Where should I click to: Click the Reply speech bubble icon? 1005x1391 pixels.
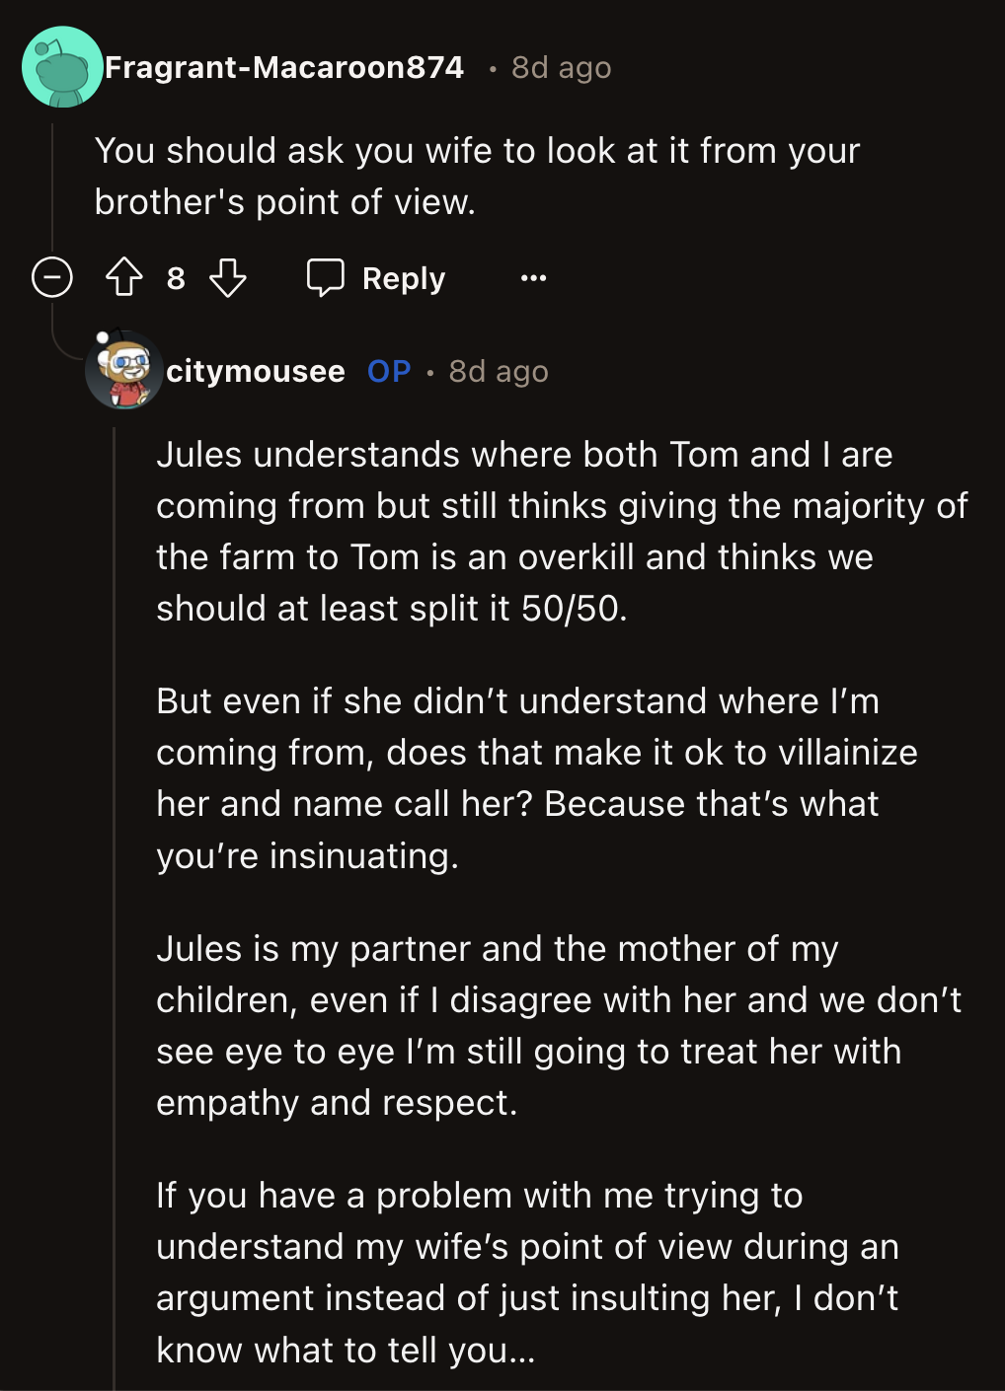pos(327,277)
